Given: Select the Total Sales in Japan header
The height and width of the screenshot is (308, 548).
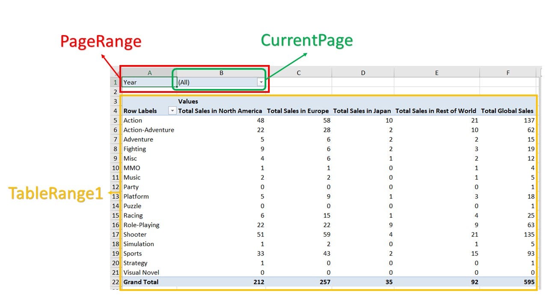Looking at the screenshot, I should pos(362,110).
